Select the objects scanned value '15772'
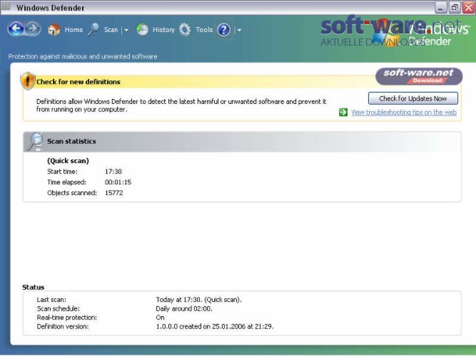476x356 pixels. point(114,193)
